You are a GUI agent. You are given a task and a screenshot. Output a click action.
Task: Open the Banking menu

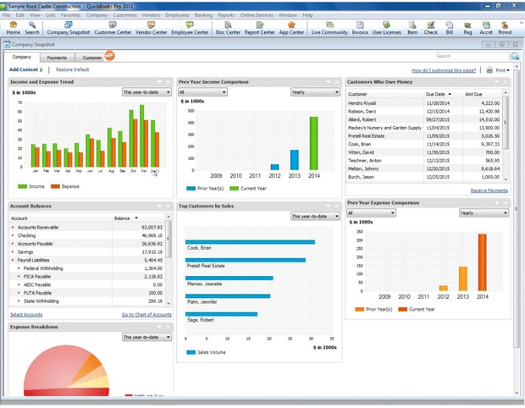click(203, 15)
